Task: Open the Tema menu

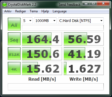Action: pos(34,11)
